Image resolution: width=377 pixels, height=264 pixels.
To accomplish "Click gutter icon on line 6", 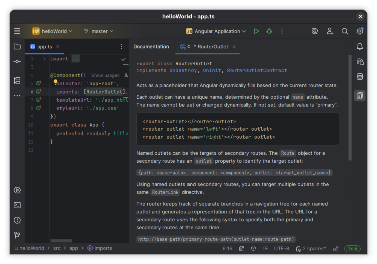I will coord(39,92).
